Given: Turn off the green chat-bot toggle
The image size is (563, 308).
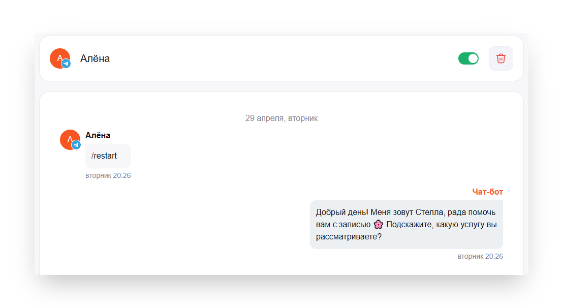Looking at the screenshot, I should coord(468,58).
